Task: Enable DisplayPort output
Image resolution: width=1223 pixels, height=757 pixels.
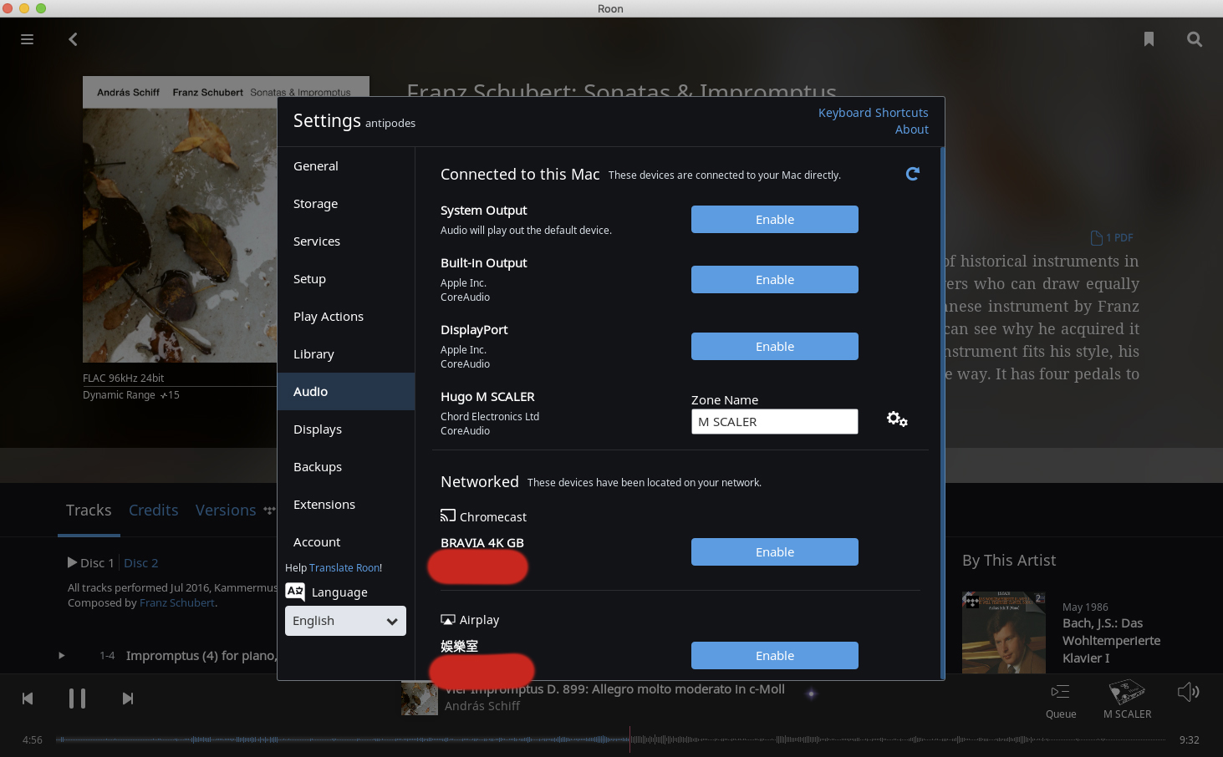Action: pos(774,346)
